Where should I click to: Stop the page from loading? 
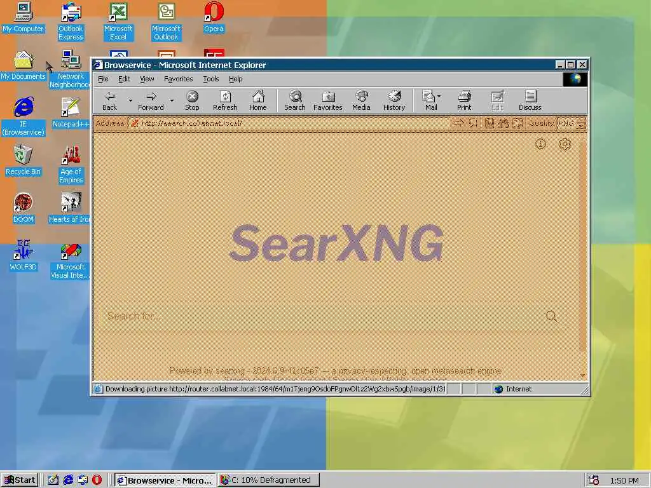tap(192, 101)
